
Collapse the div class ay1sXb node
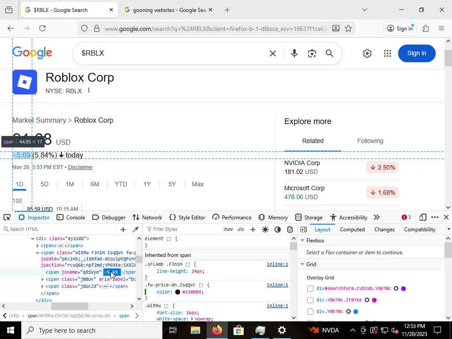[33, 239]
